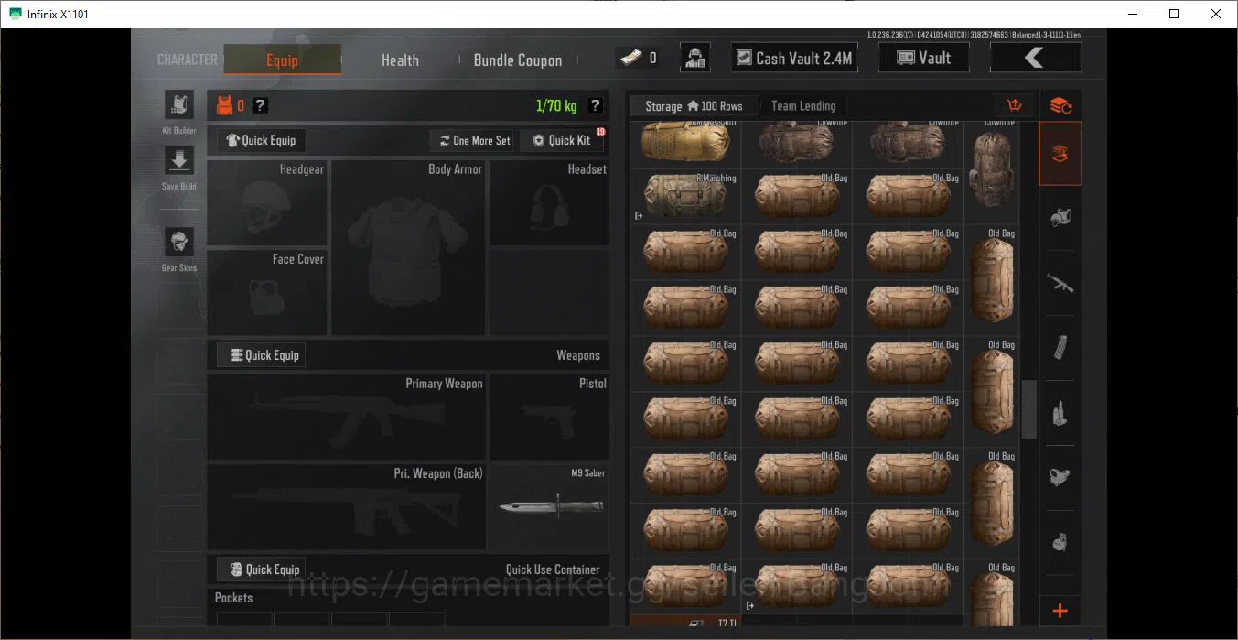Filter storage by rifle weapons category

(x=1060, y=283)
